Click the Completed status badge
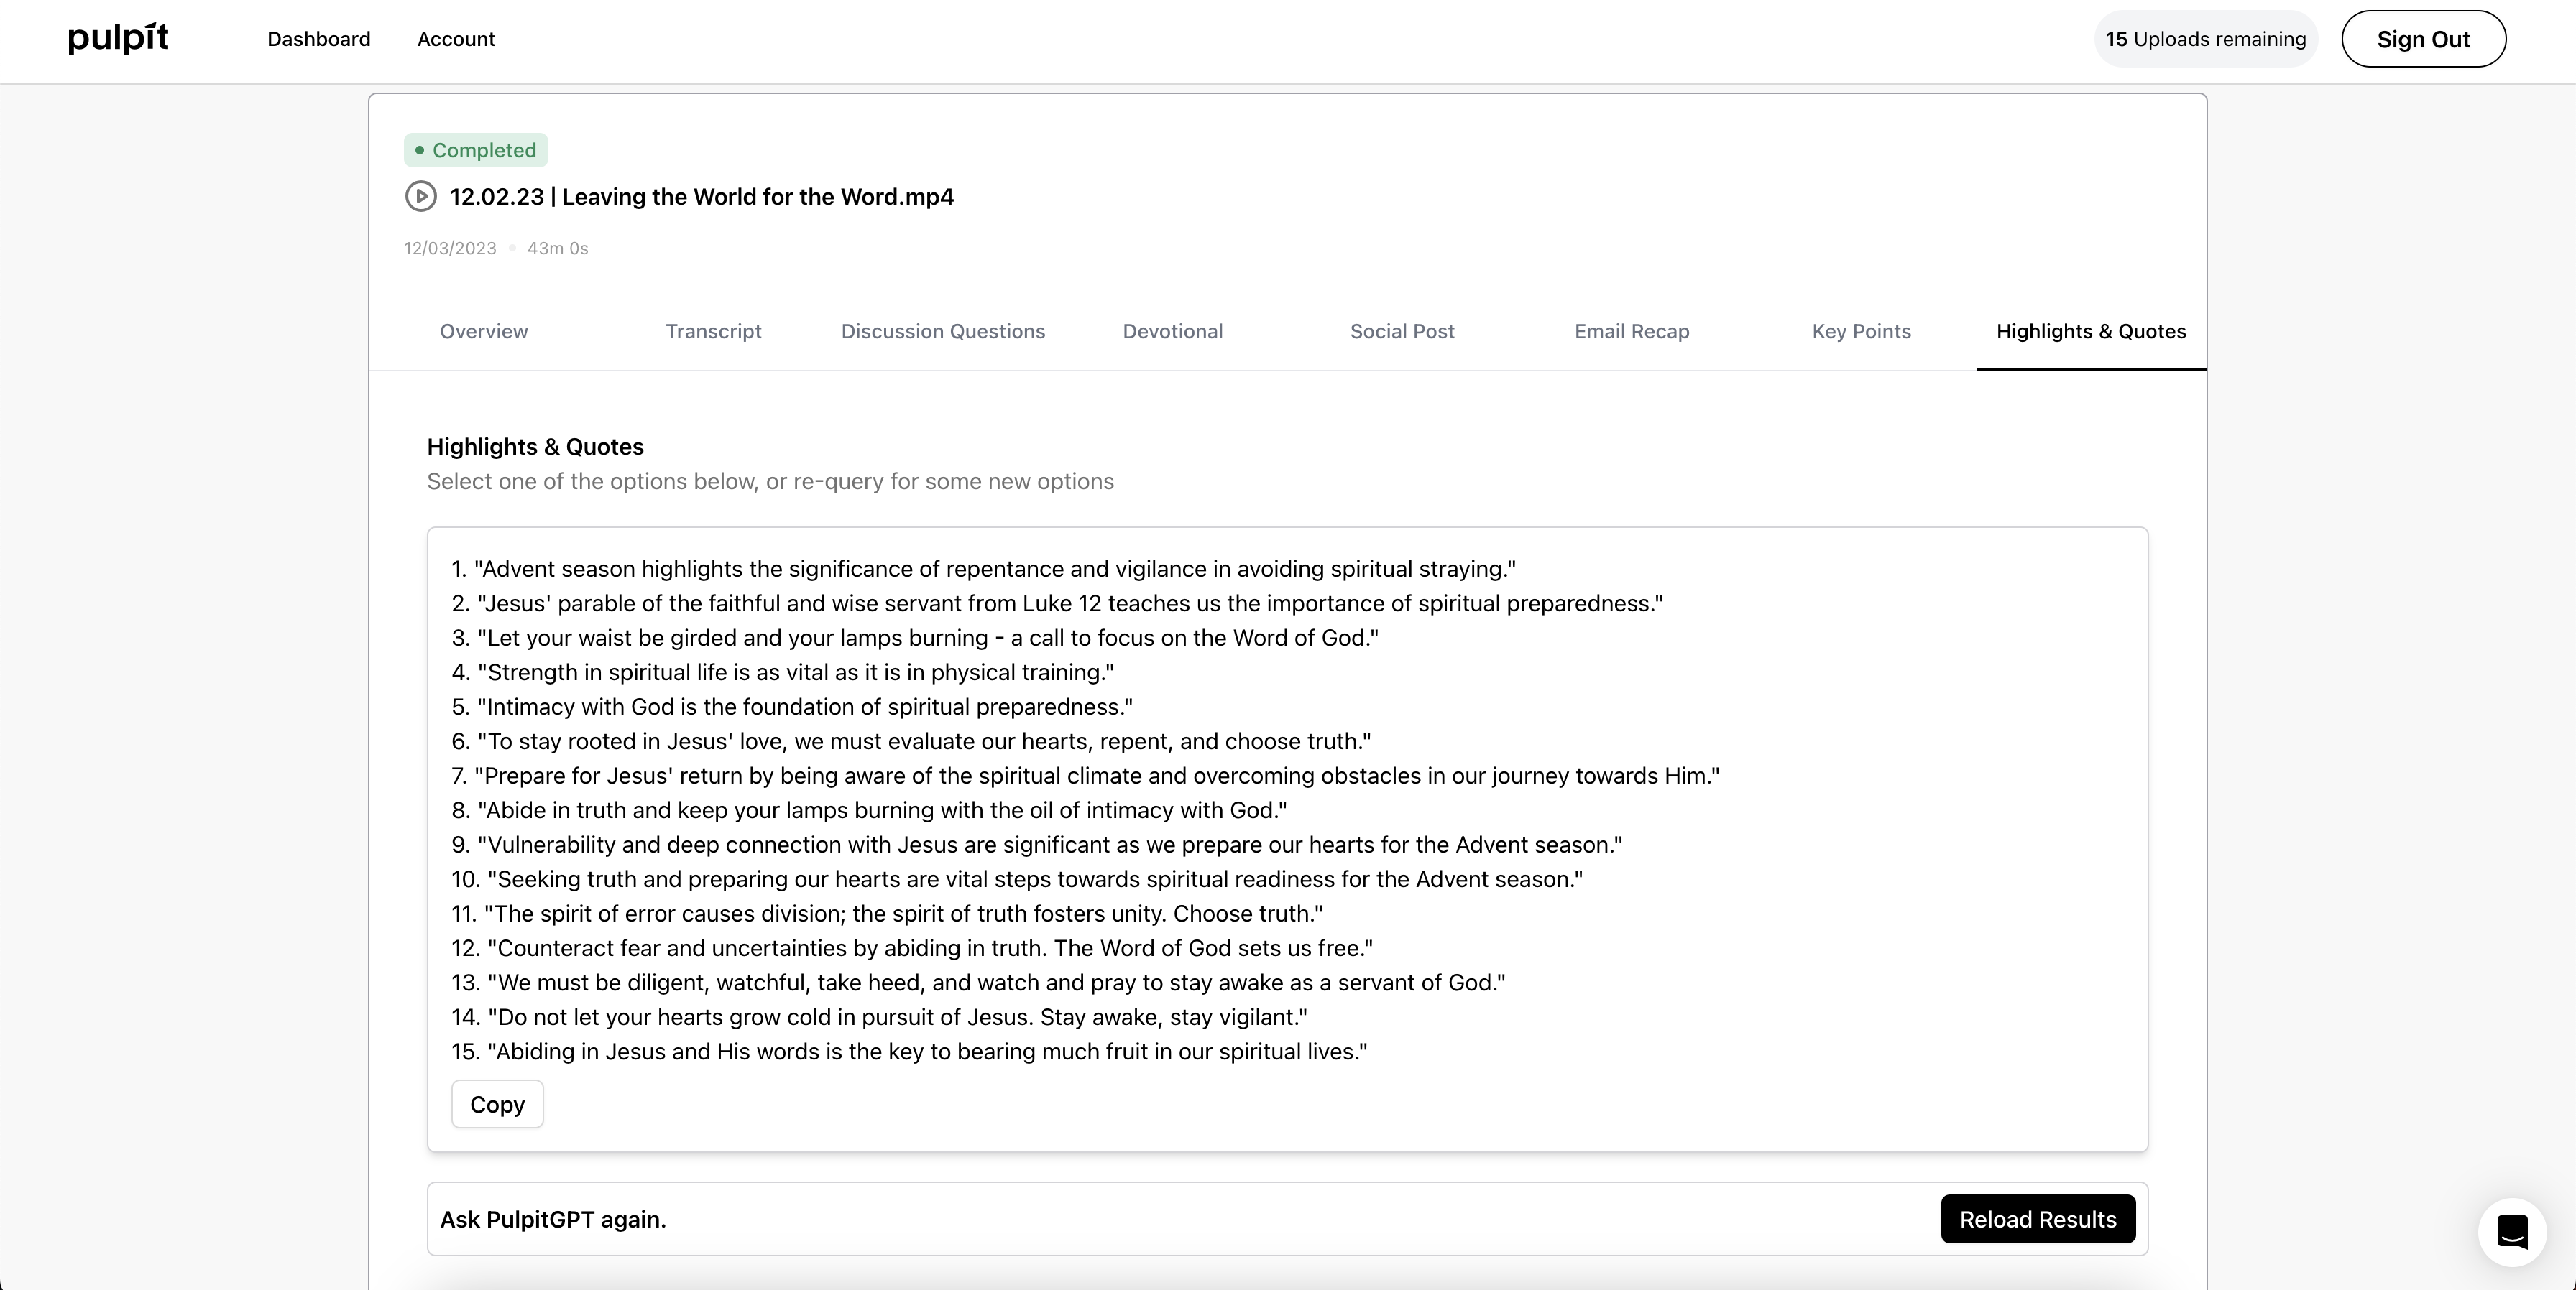This screenshot has height=1290, width=2576. click(476, 150)
